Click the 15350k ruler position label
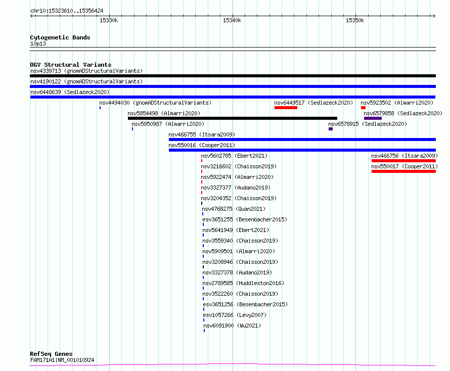 355,20
